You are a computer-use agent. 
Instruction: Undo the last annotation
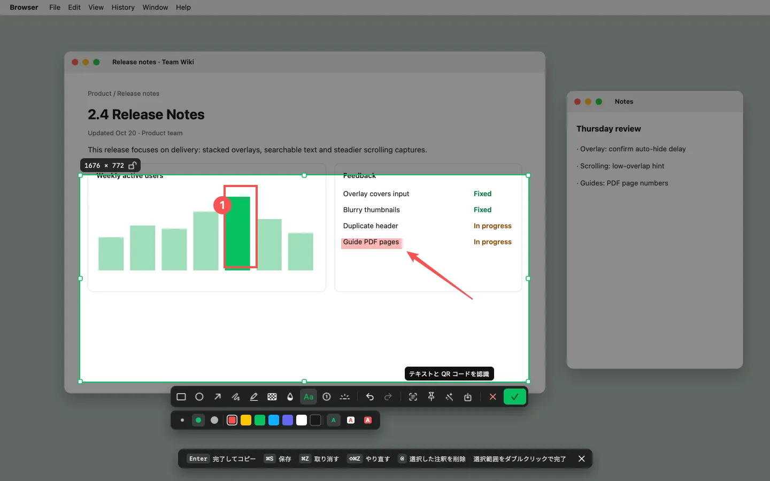pyautogui.click(x=370, y=397)
